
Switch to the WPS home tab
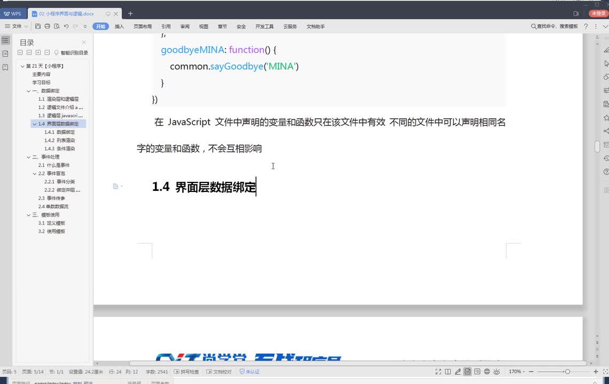pyautogui.click(x=13, y=13)
